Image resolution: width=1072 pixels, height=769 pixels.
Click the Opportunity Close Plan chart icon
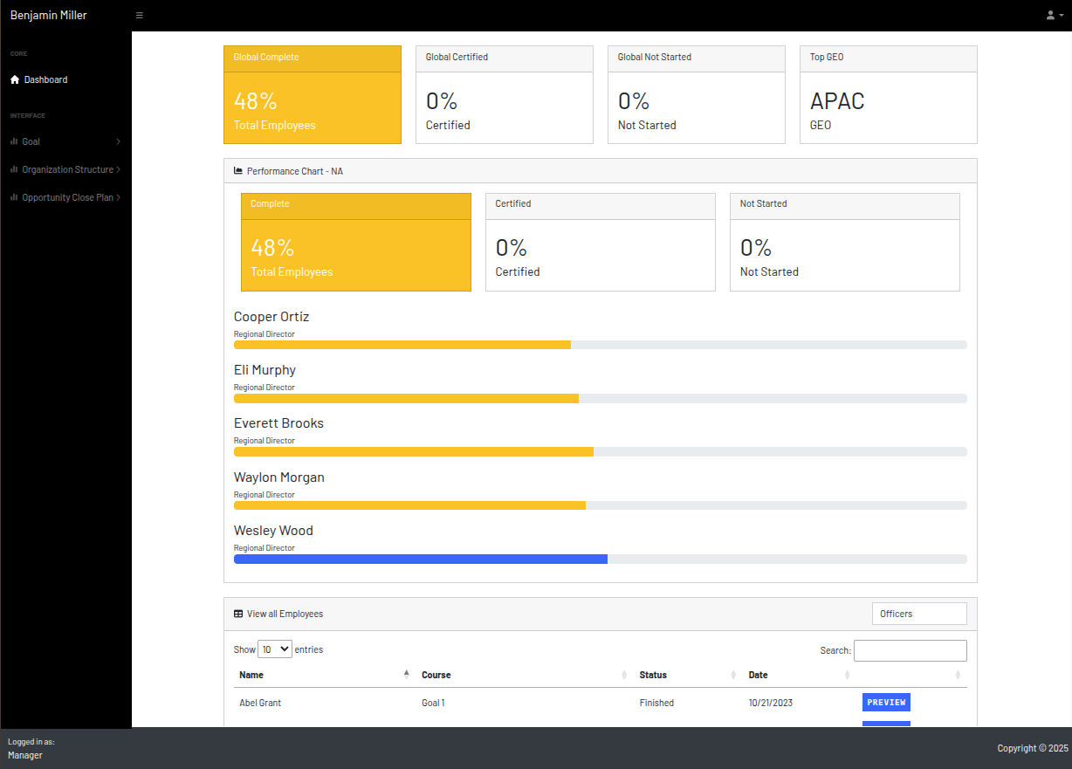(x=14, y=197)
